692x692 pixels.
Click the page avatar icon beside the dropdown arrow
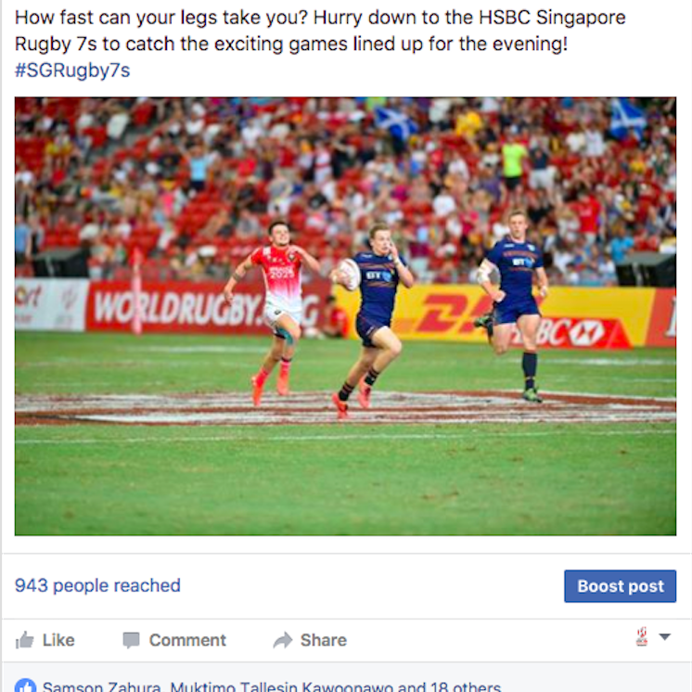click(642, 637)
